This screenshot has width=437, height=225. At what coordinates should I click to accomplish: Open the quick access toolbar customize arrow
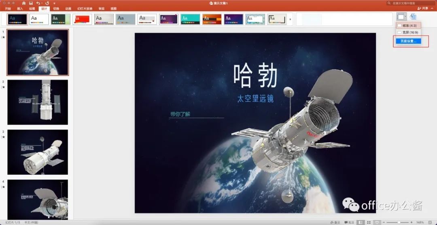(54, 3)
